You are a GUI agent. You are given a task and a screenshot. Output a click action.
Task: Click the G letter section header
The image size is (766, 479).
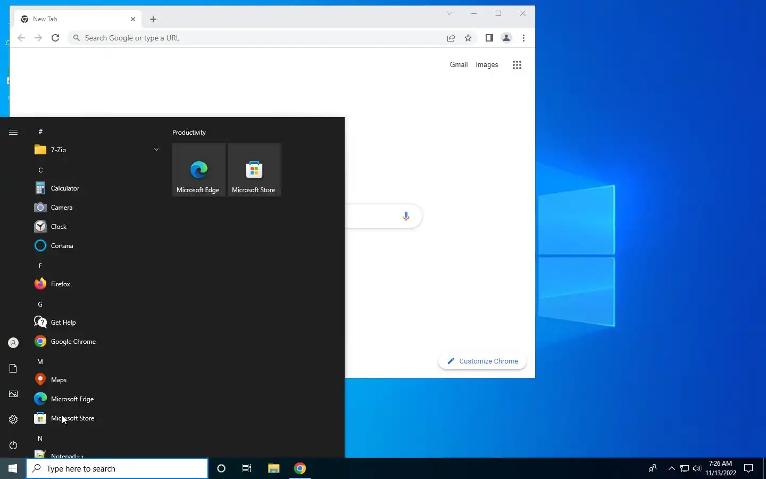coord(40,304)
